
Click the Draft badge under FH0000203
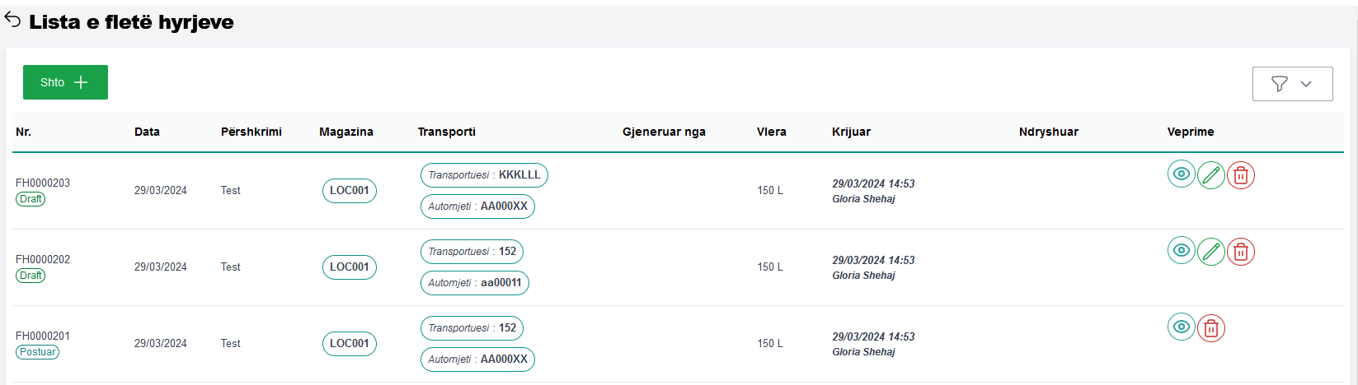pyautogui.click(x=31, y=199)
